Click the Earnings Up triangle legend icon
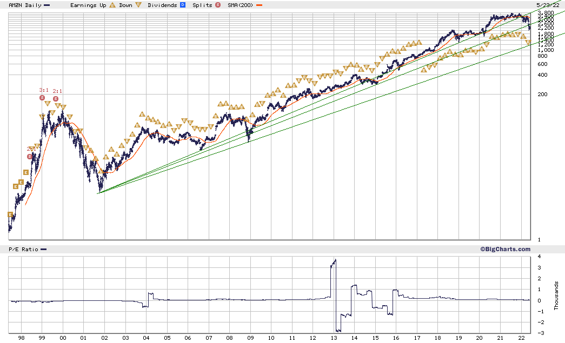Viewport: 565px width, 343px height. pyautogui.click(x=112, y=5)
